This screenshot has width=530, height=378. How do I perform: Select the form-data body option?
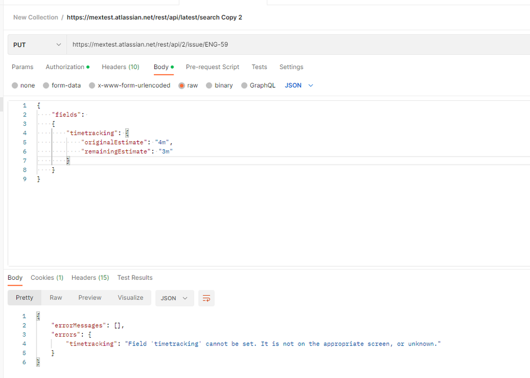click(x=47, y=85)
